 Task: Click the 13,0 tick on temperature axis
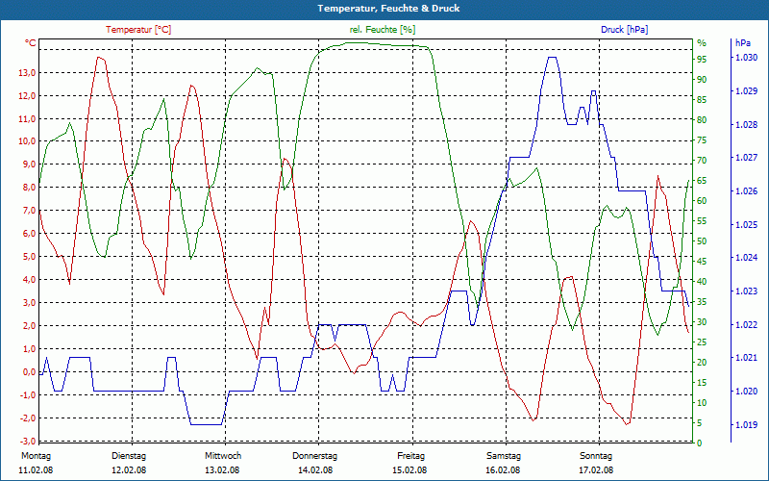(26, 73)
